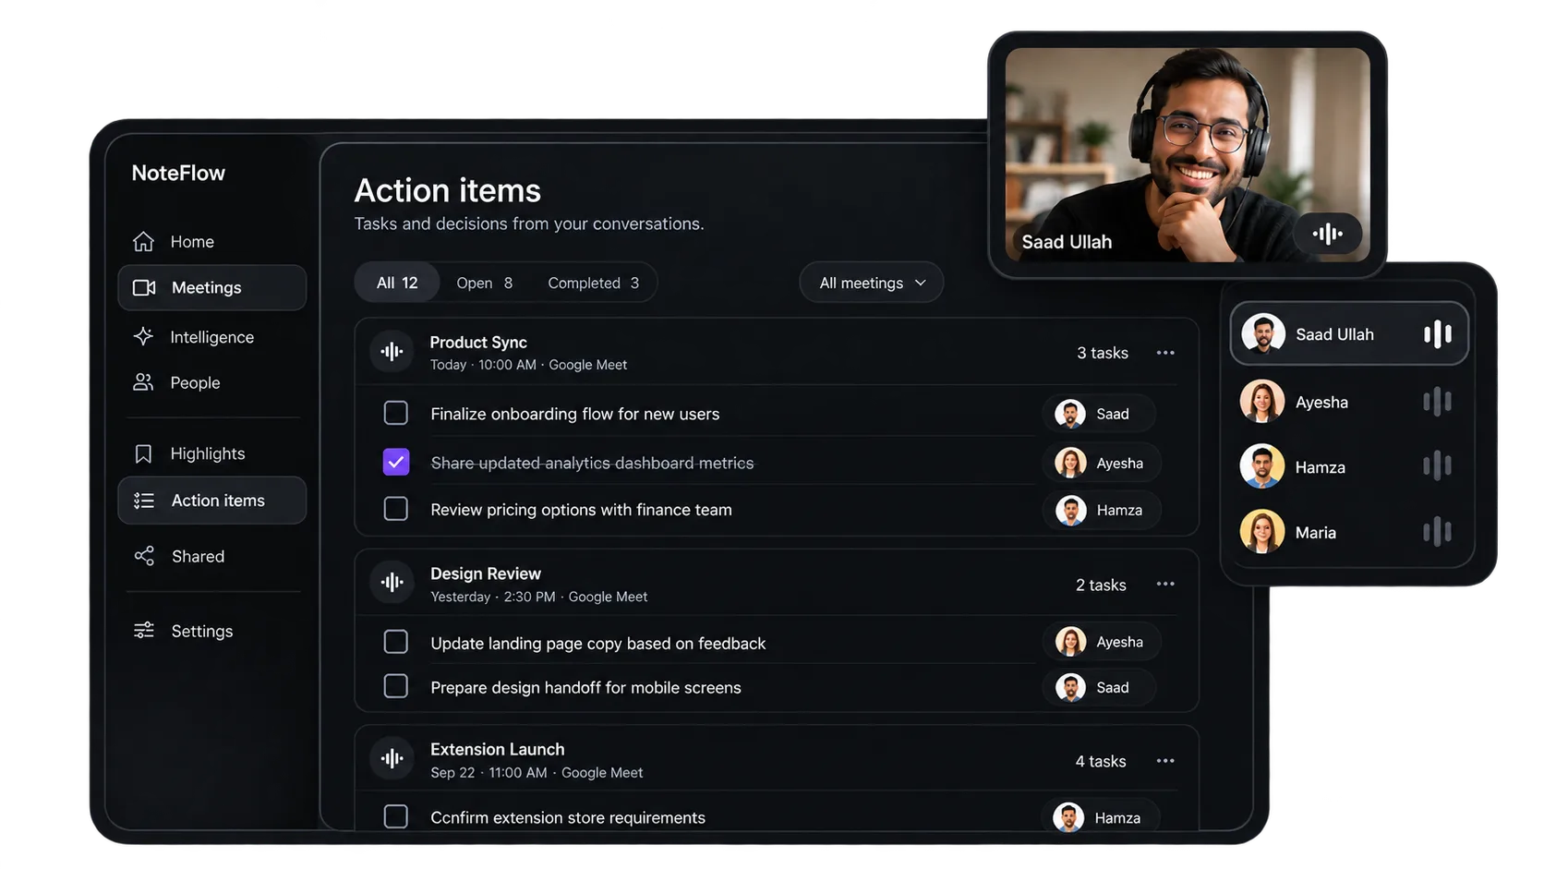Click the NoteFlow logo text
Image resolution: width=1544 pixels, height=869 pixels.
[x=178, y=173]
